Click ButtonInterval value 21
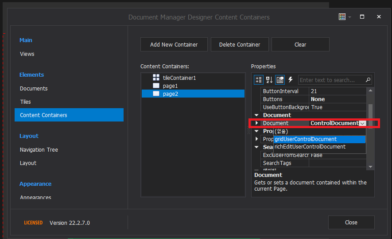This screenshot has width=392, height=239. click(x=338, y=91)
